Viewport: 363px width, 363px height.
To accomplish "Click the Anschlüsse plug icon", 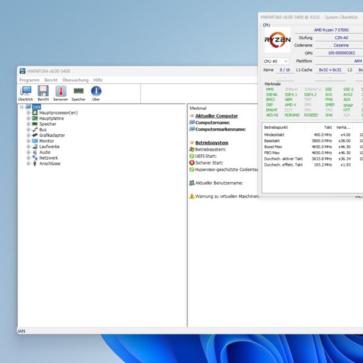I will click(34, 163).
